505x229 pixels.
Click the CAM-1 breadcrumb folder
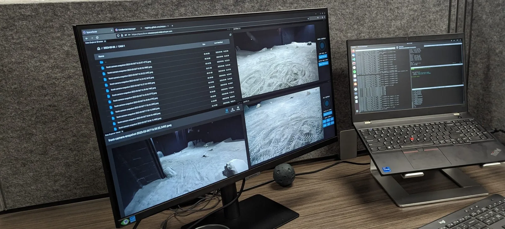click(122, 46)
